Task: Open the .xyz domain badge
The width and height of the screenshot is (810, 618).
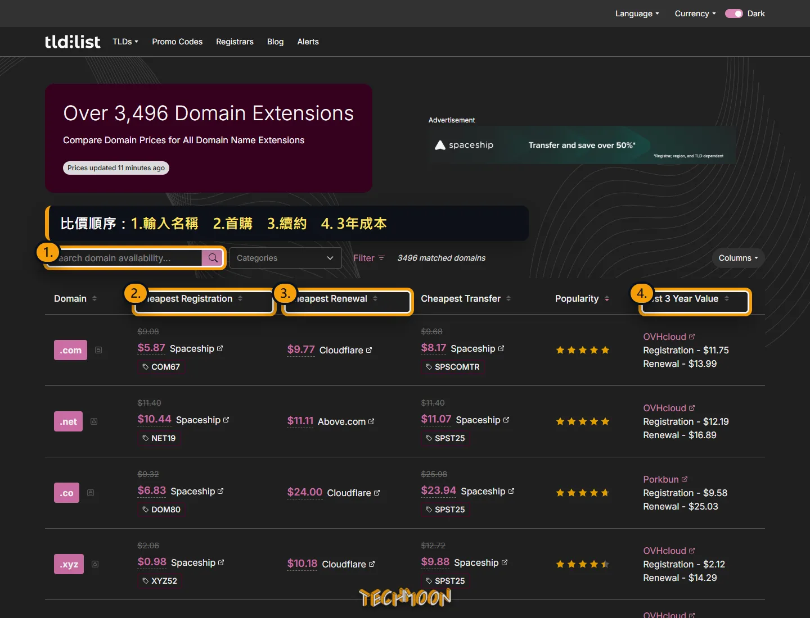Action: [69, 564]
